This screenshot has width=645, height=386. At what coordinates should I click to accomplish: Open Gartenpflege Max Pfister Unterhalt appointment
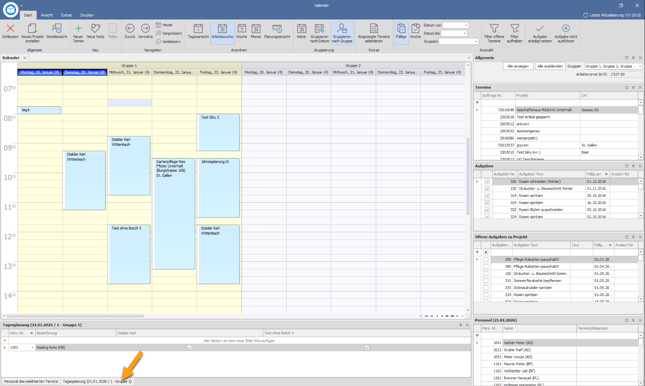pyautogui.click(x=173, y=214)
